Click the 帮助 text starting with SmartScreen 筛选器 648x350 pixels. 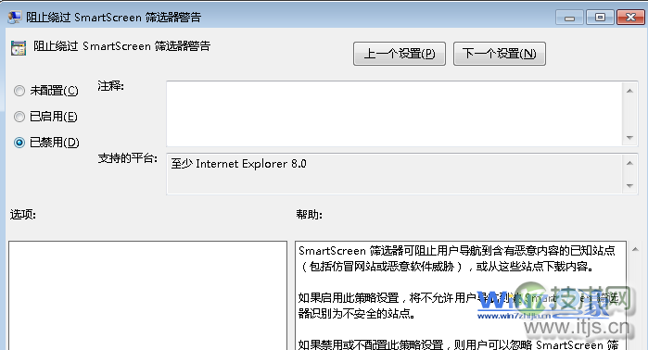click(457, 258)
